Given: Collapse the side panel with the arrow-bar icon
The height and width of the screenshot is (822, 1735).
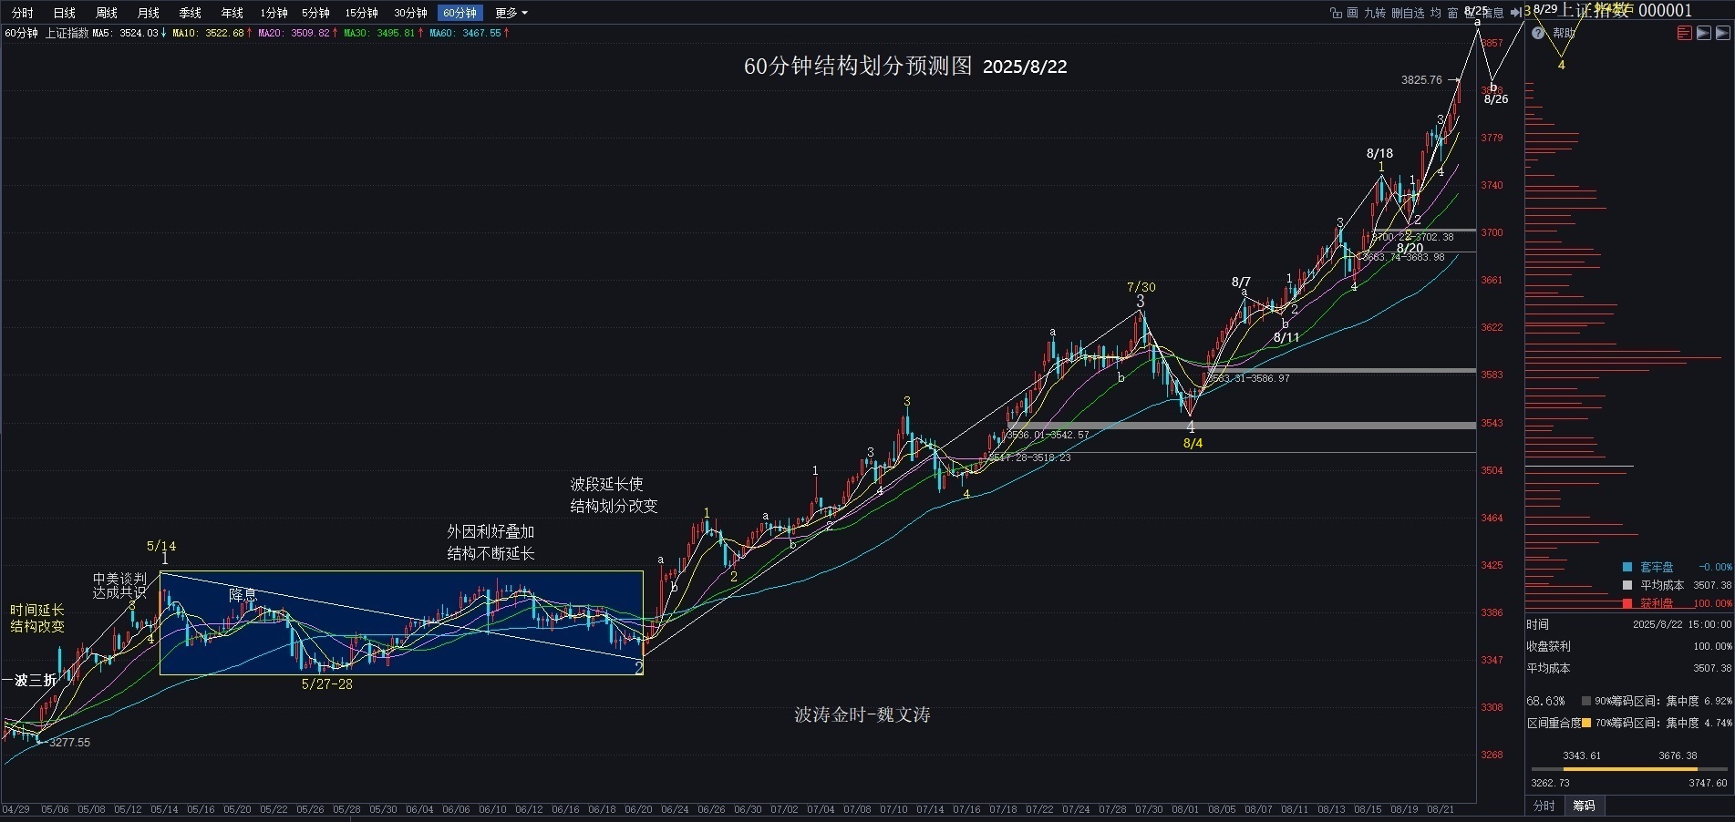Looking at the screenshot, I should pyautogui.click(x=1516, y=12).
